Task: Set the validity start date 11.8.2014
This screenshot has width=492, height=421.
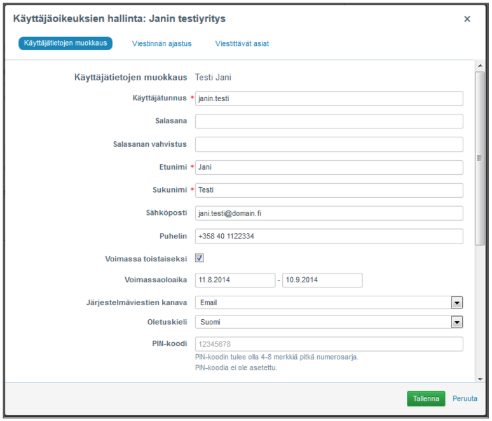Action: (x=235, y=280)
